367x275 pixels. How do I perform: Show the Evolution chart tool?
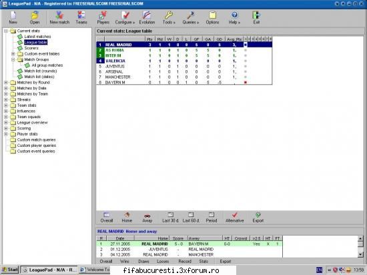[x=147, y=18]
